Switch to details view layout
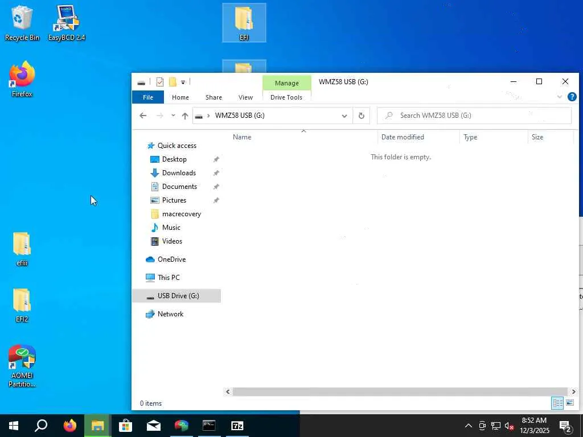The height and width of the screenshot is (437, 583). (x=557, y=403)
